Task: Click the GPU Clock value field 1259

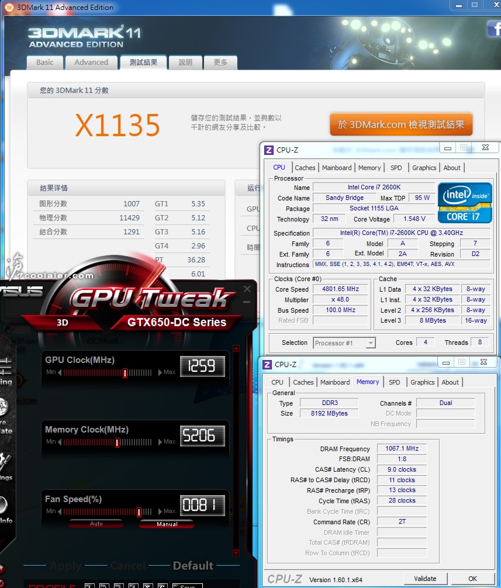Action: [x=202, y=366]
